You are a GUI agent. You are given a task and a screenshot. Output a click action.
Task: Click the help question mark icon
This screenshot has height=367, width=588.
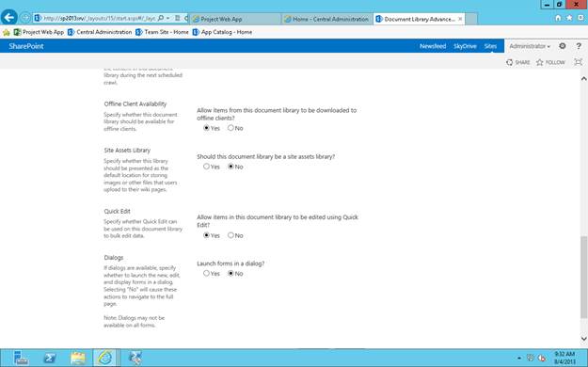[579, 46]
